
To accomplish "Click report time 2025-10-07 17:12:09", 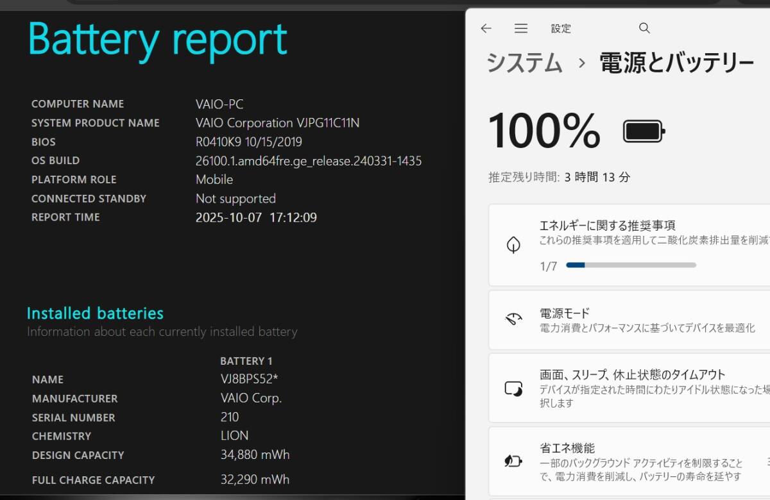I will (256, 217).
